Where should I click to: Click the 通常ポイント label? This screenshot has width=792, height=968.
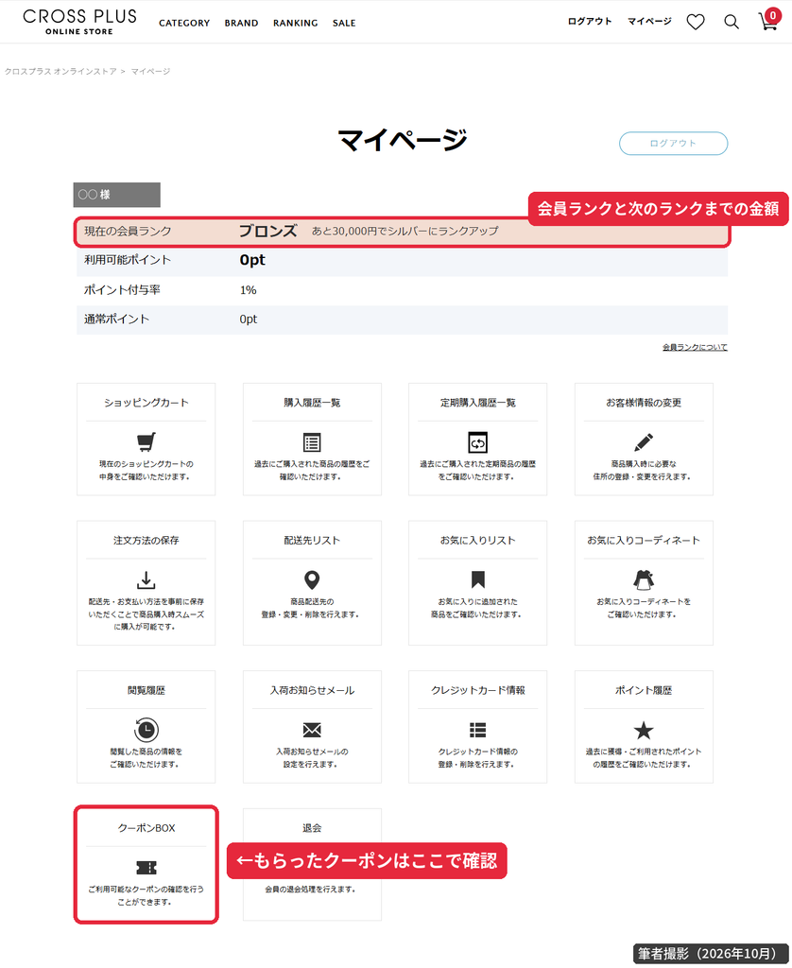[116, 320]
